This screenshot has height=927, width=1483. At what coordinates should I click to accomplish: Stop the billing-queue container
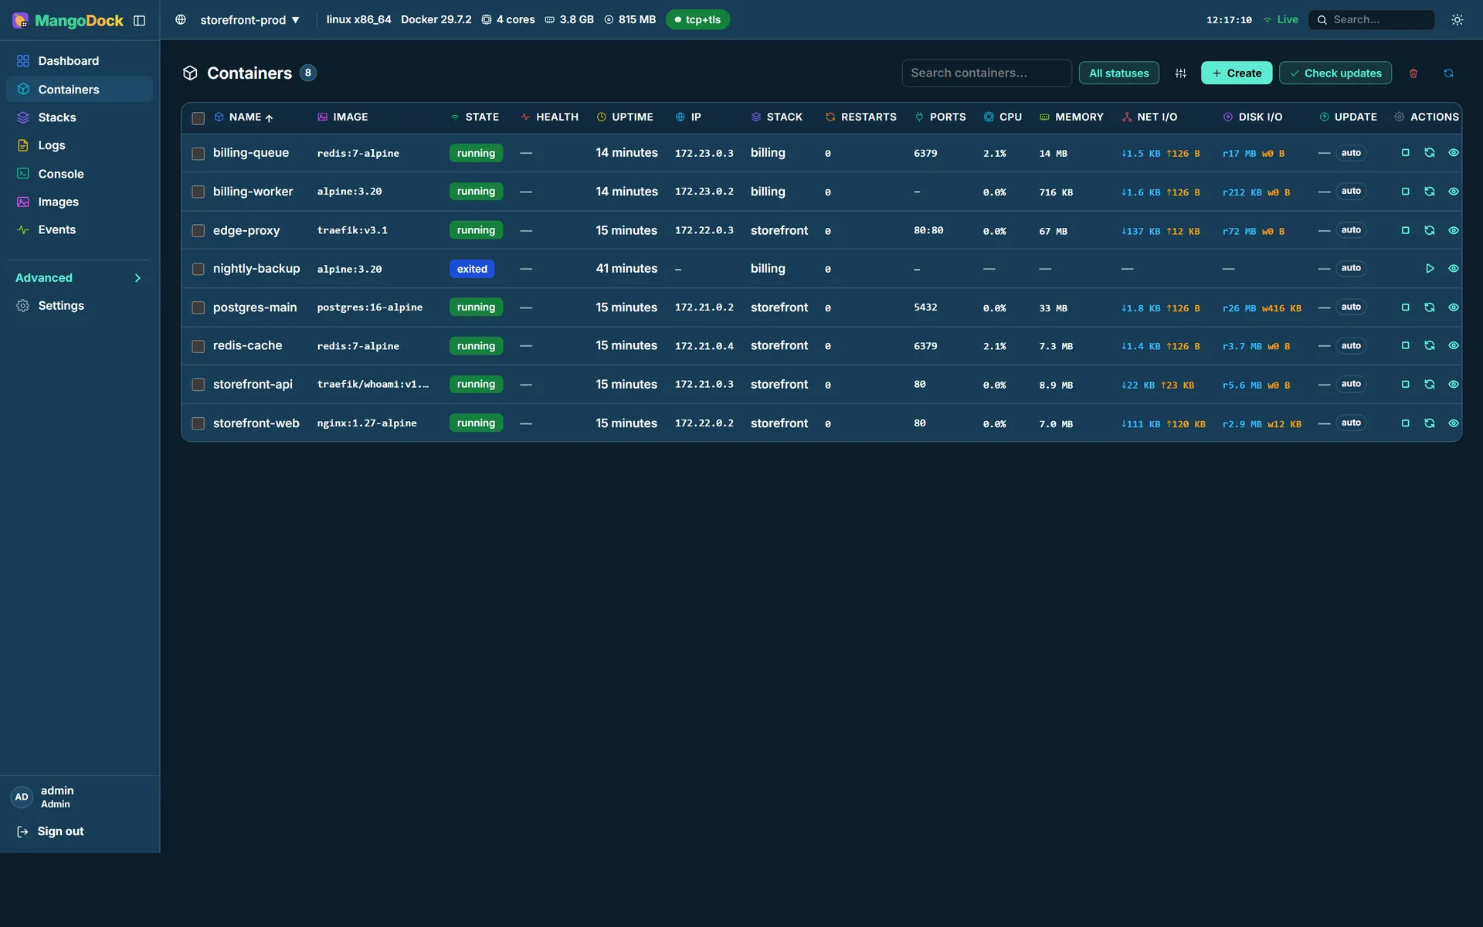[1405, 153]
